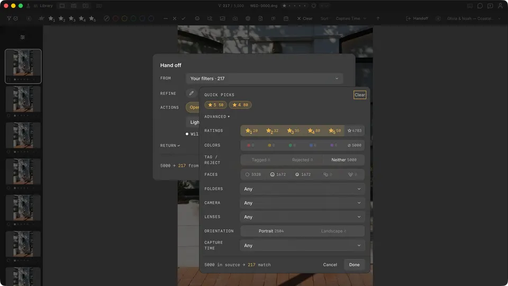This screenshot has height=286, width=508.
Task: Click the pencil edit icon beside Refine
Action: [x=192, y=93]
